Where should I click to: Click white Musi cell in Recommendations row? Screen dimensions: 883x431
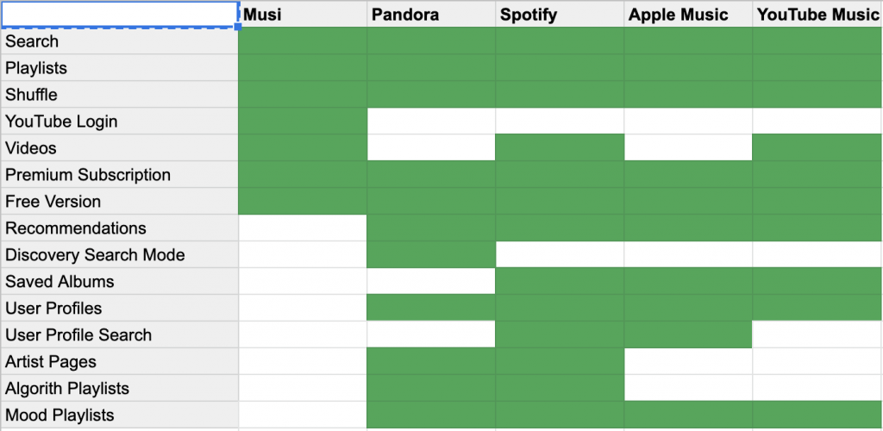[x=303, y=228]
